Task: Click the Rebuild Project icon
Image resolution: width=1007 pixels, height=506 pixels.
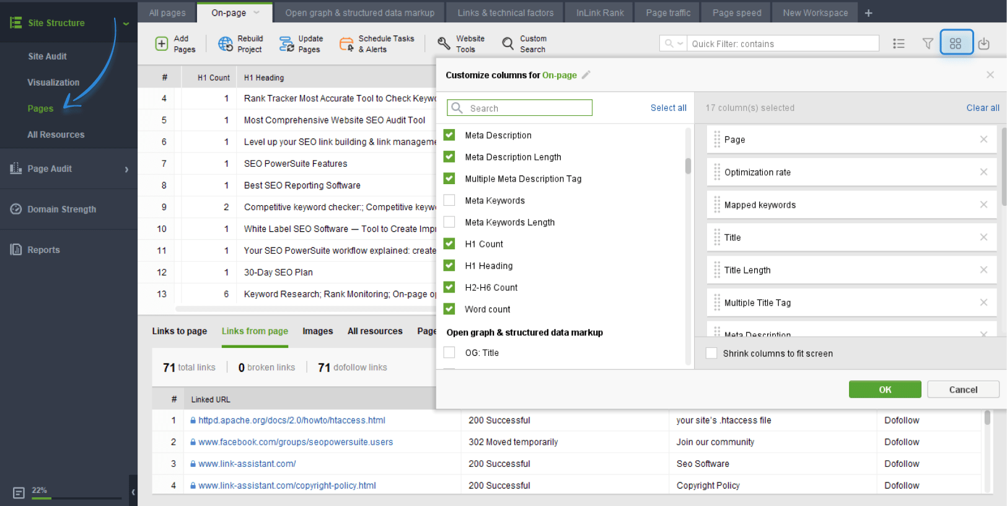Action: [x=225, y=43]
